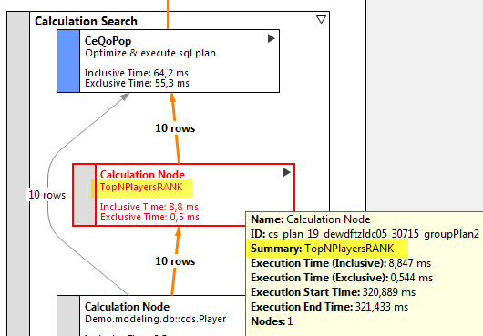The width and height of the screenshot is (483, 336).
Task: Click 10 rows label on gray curved edge
Action: [46, 195]
